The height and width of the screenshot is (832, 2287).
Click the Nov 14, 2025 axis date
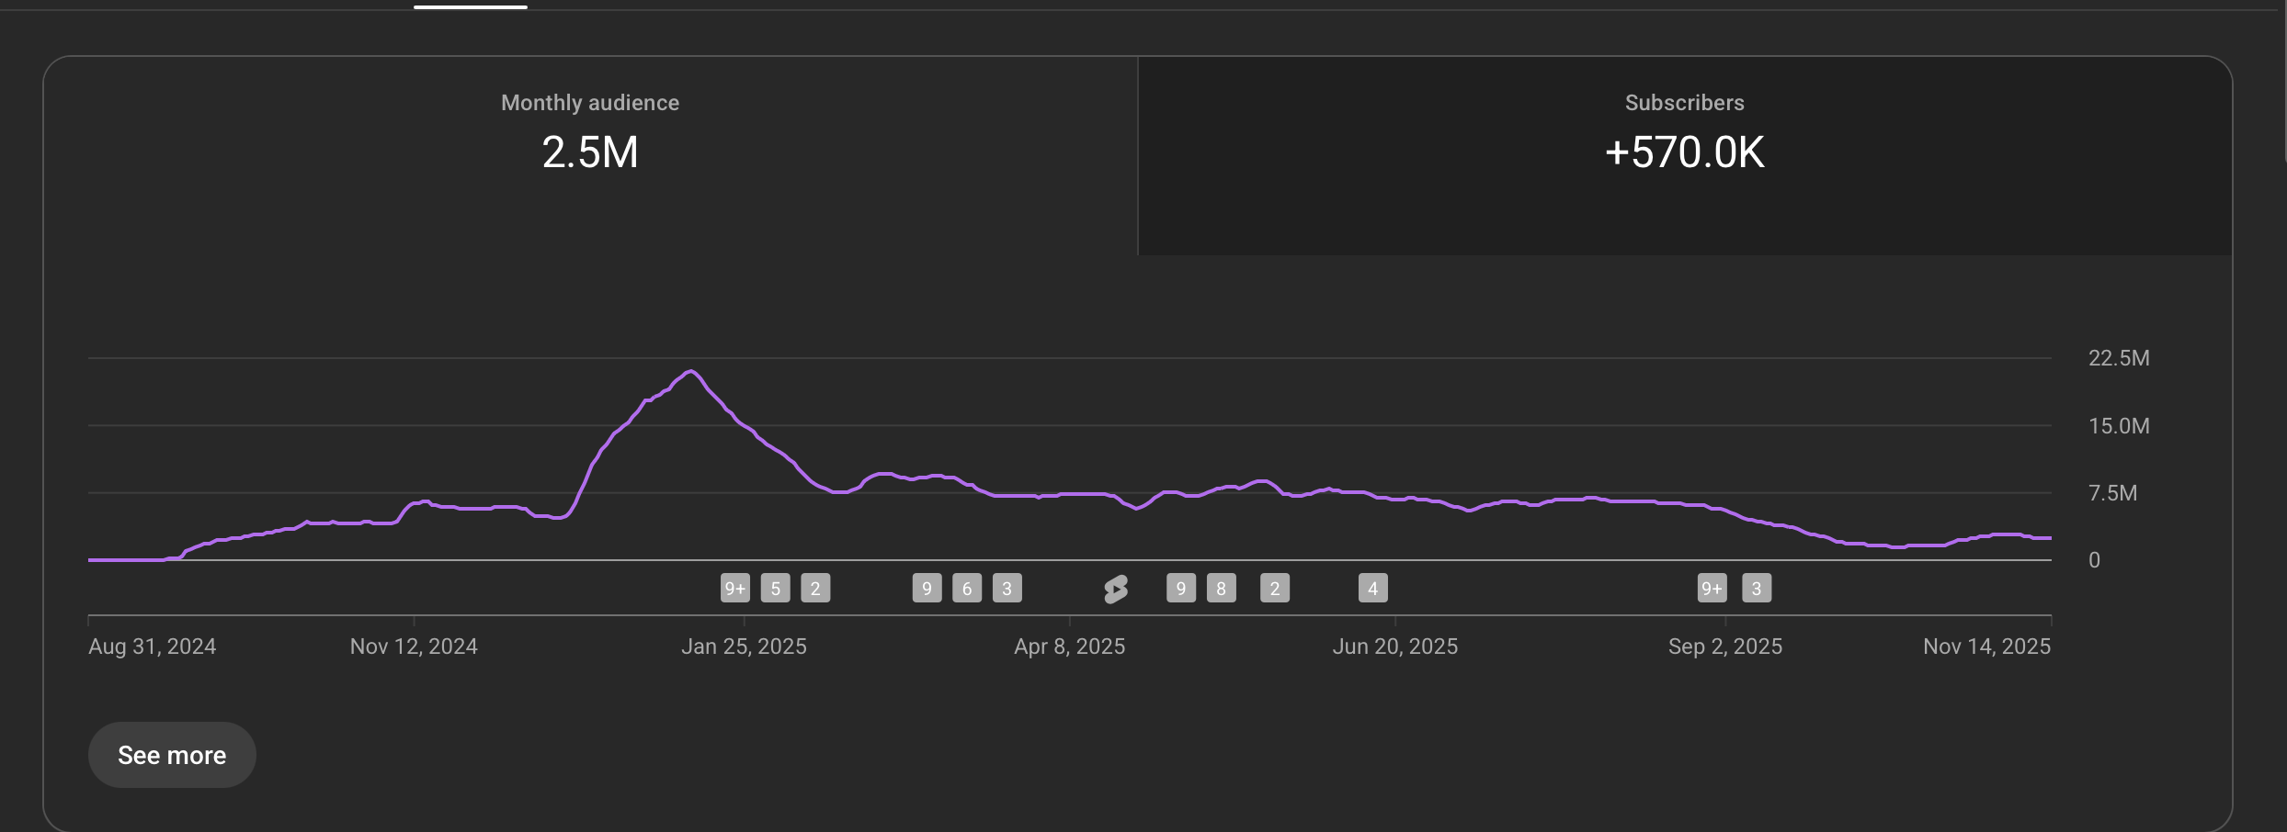1987,646
